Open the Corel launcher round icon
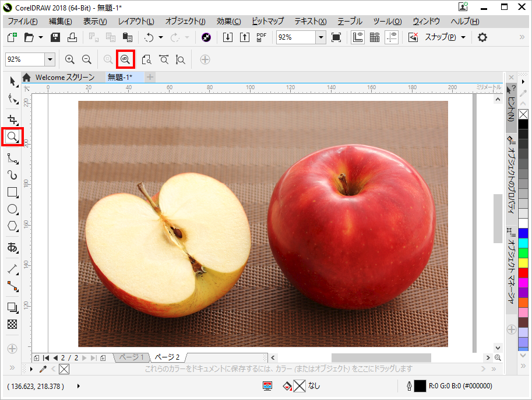532x400 pixels. 206,37
